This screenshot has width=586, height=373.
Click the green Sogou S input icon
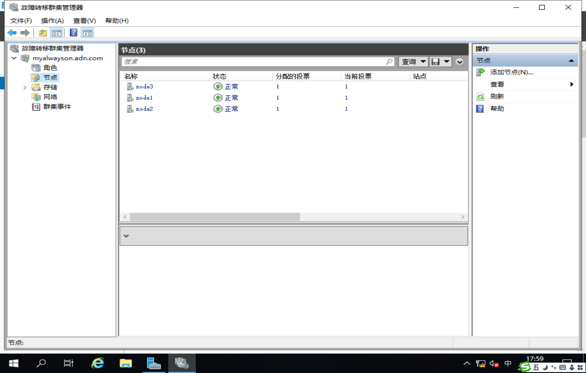[x=525, y=367]
